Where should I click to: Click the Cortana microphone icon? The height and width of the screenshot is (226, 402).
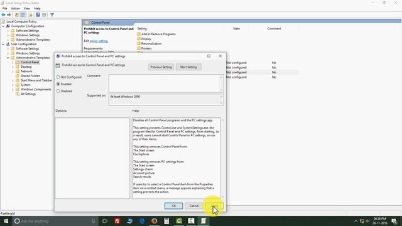[94, 221]
